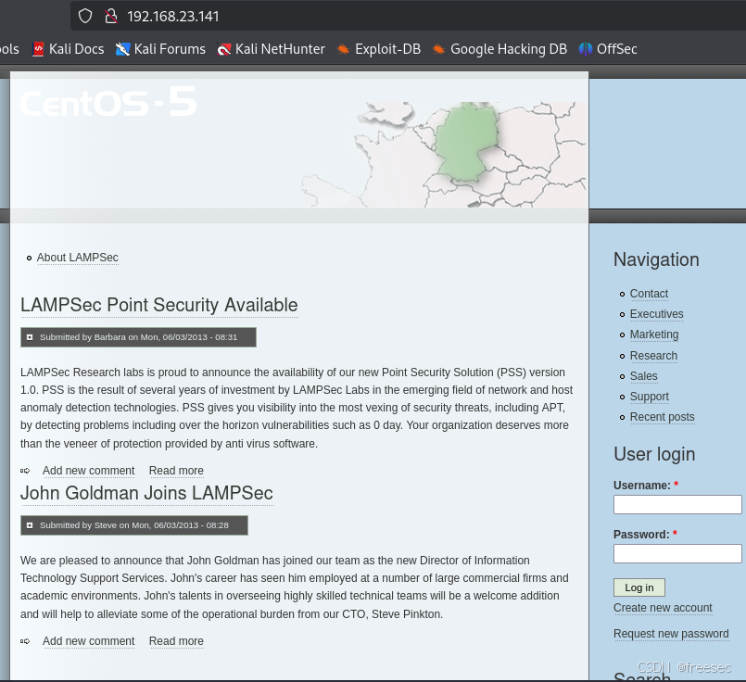Click the Exploit-DB bookmark icon

coord(343,49)
